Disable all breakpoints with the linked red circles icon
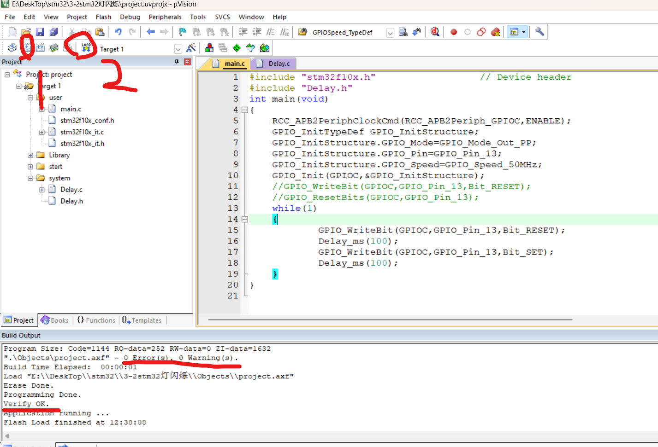The height and width of the screenshot is (447, 658). click(x=481, y=32)
